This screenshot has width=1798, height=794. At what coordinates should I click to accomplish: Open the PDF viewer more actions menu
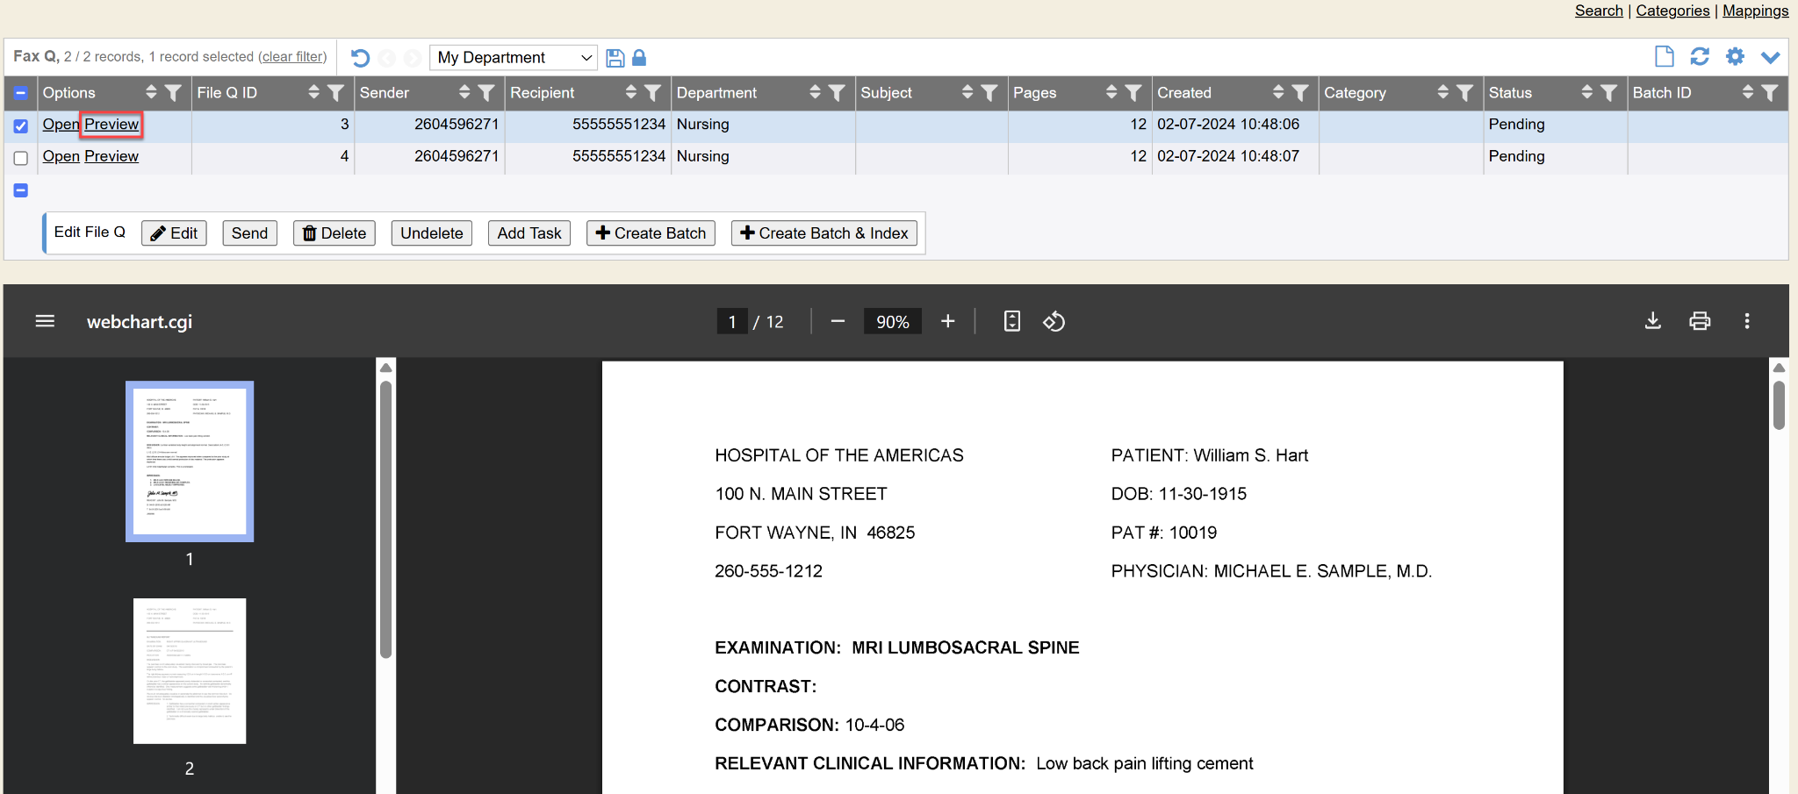coord(1746,321)
